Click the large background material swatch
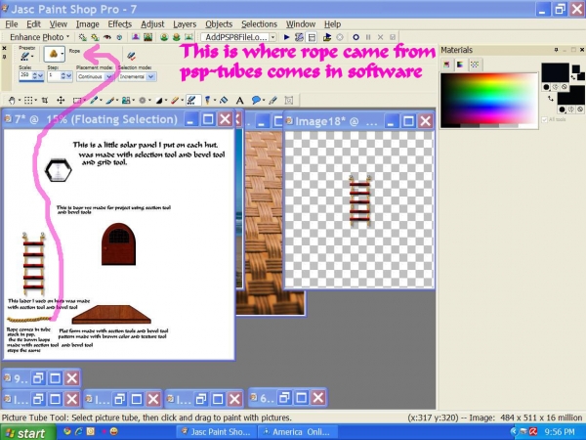 tap(570, 95)
